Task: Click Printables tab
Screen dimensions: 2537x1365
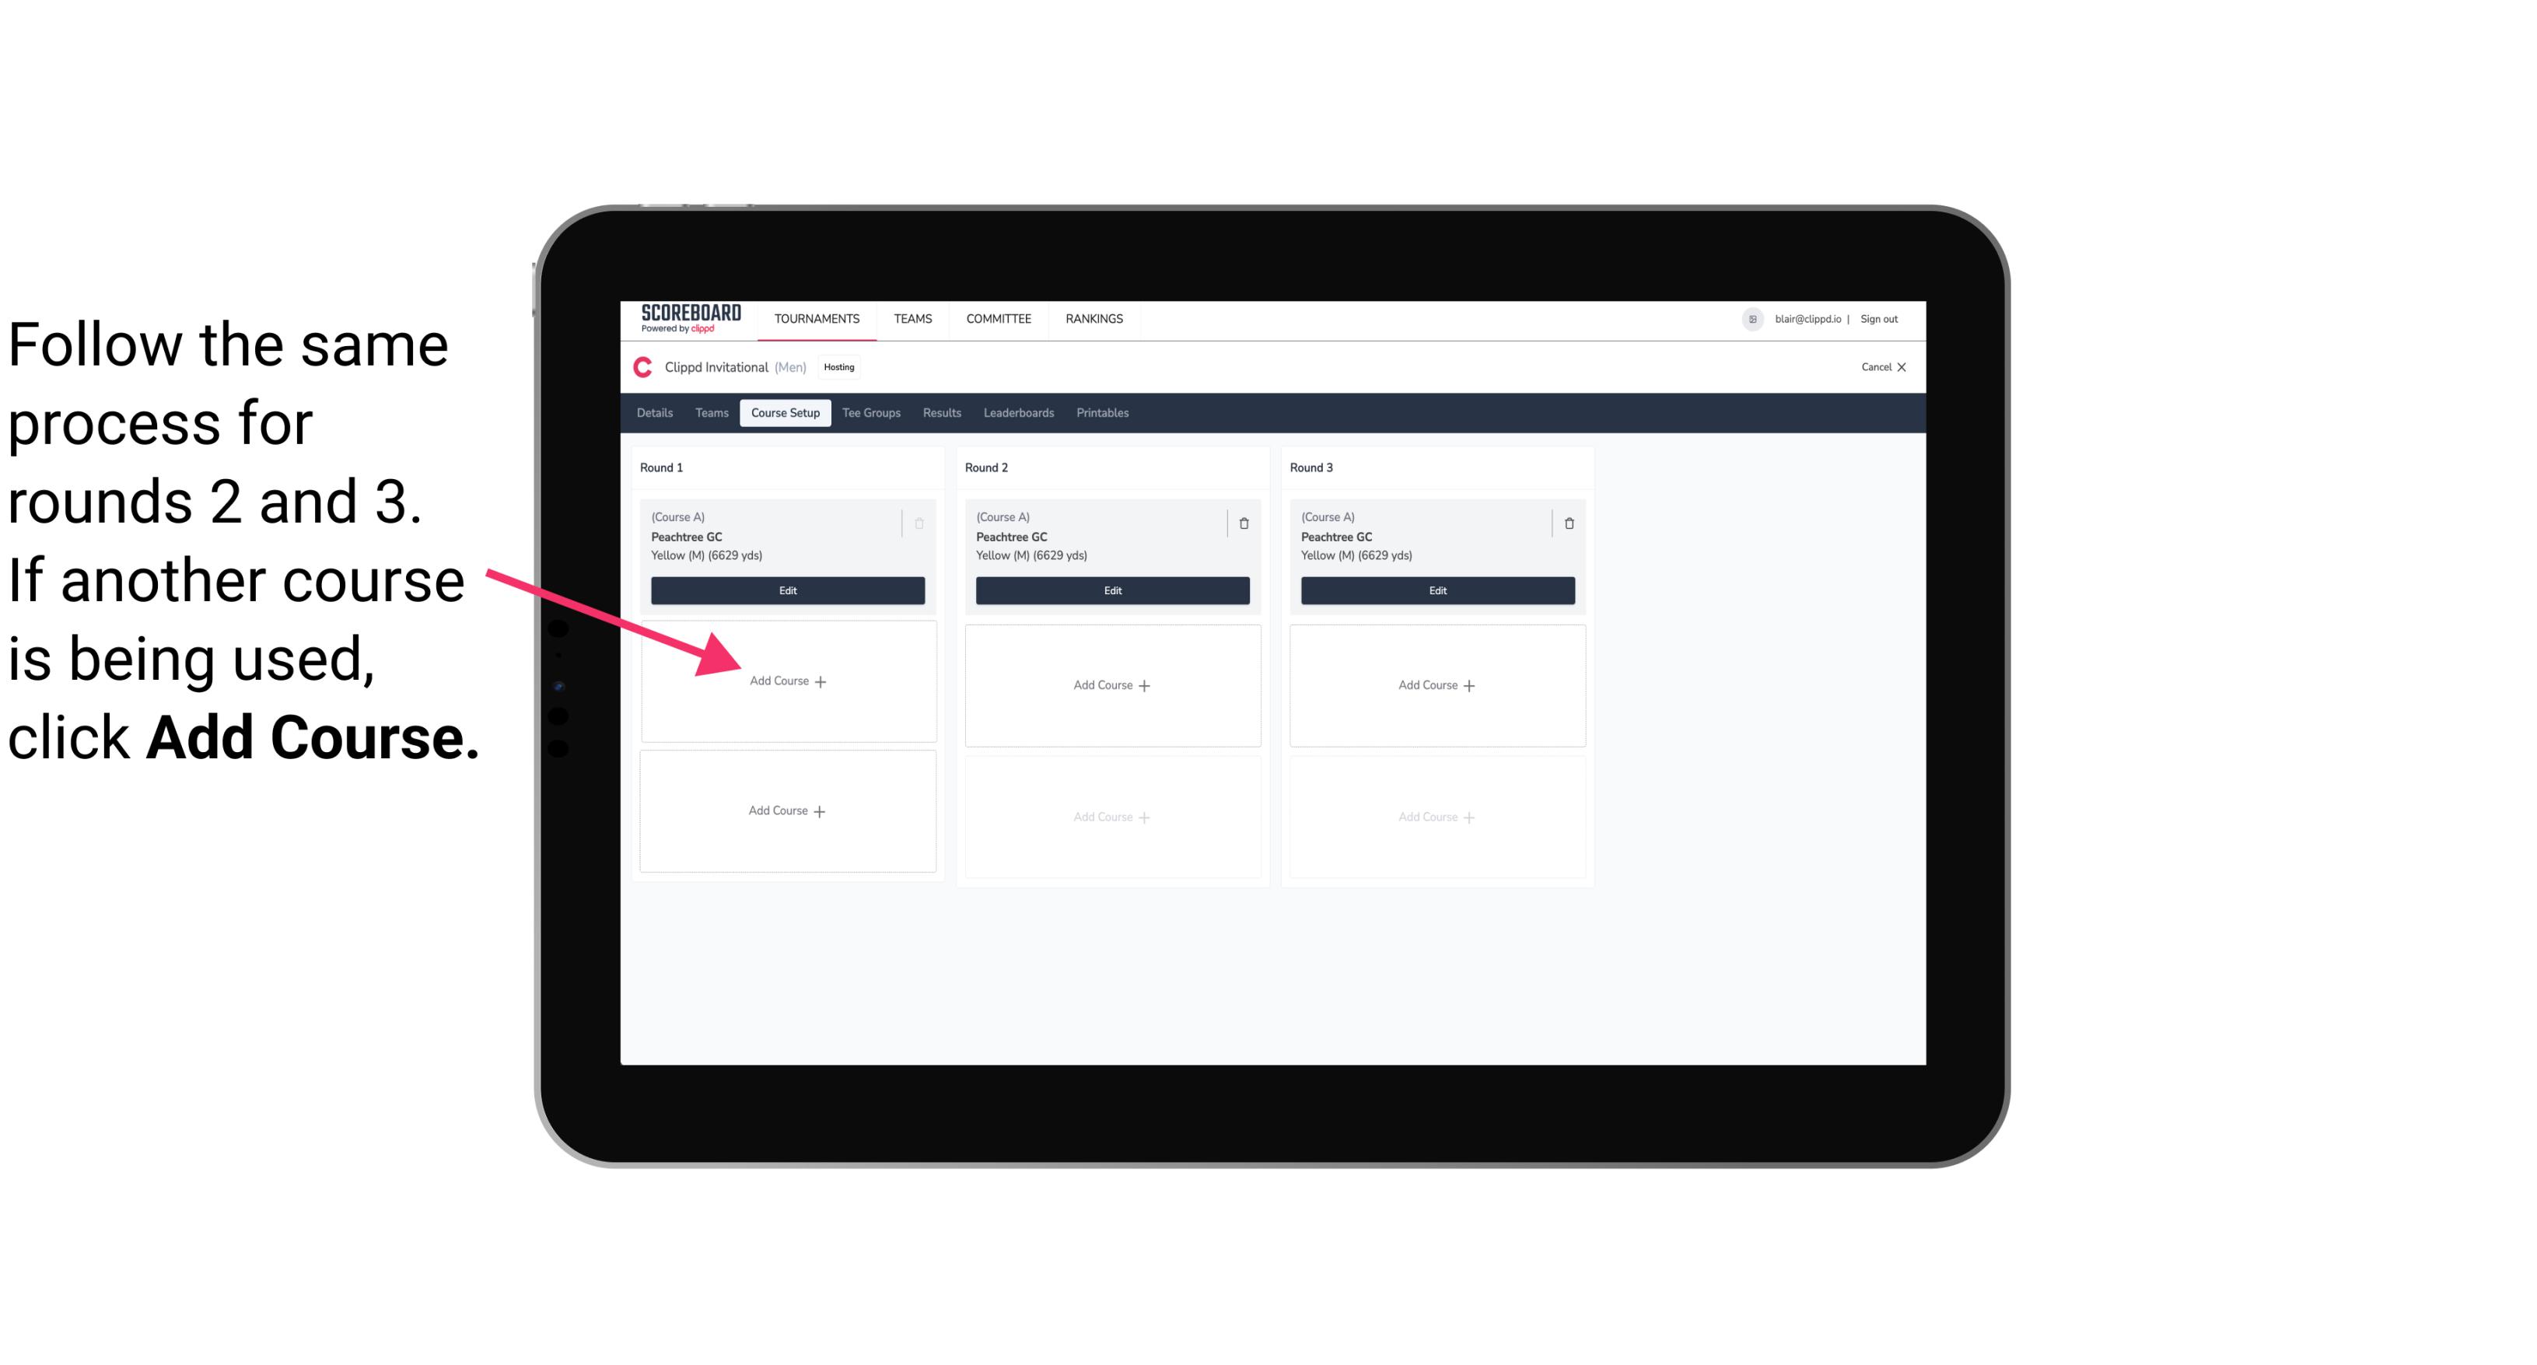Action: coord(1104,414)
